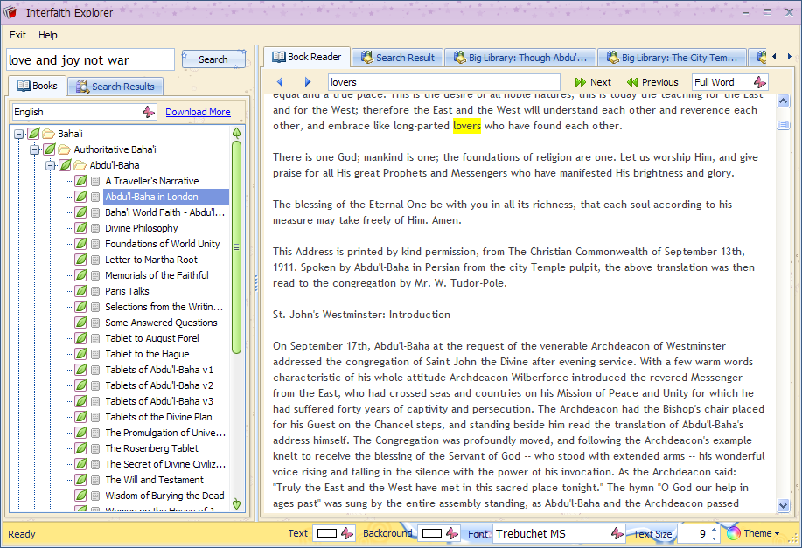Switch to the left-panel Search Results tab

click(115, 87)
